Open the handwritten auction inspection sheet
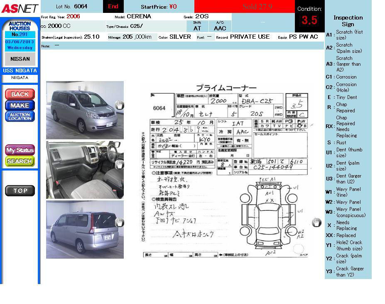 coord(228,171)
